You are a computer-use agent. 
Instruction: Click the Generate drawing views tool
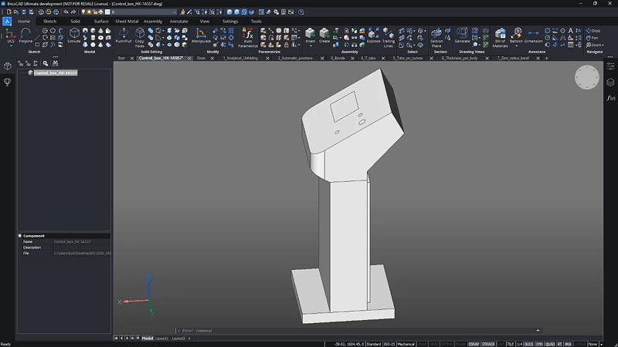click(462, 35)
